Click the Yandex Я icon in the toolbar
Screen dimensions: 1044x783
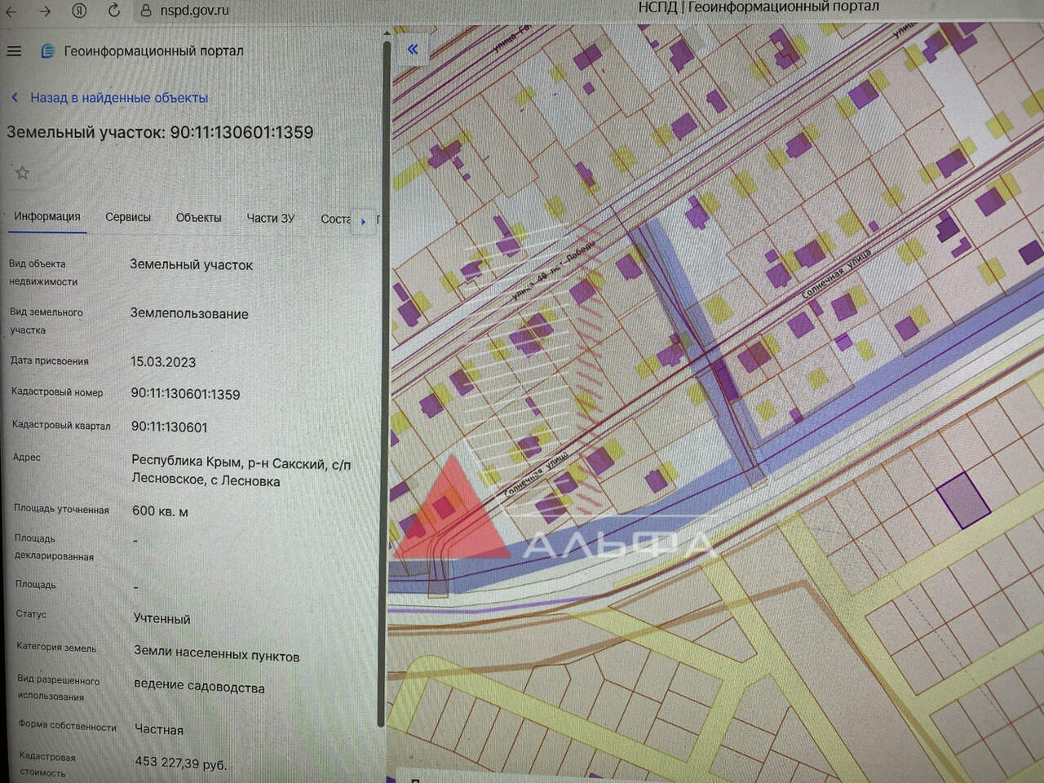point(79,11)
